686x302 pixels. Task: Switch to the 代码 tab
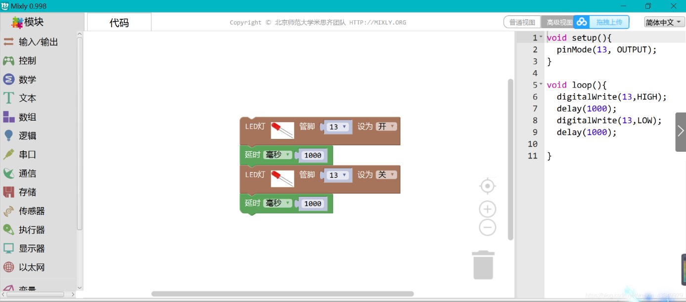tap(119, 22)
